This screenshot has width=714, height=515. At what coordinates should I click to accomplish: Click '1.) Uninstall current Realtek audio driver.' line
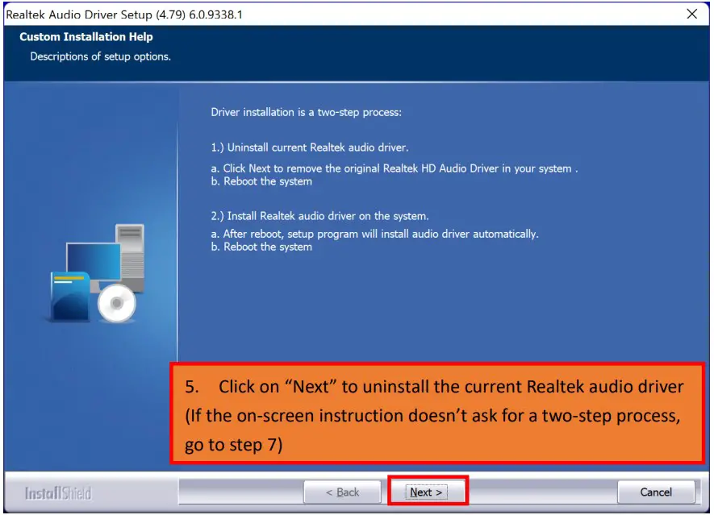pyautogui.click(x=310, y=147)
